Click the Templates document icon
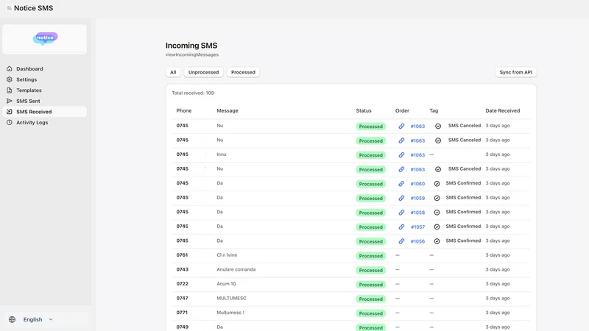The image size is (589, 331). pos(10,90)
